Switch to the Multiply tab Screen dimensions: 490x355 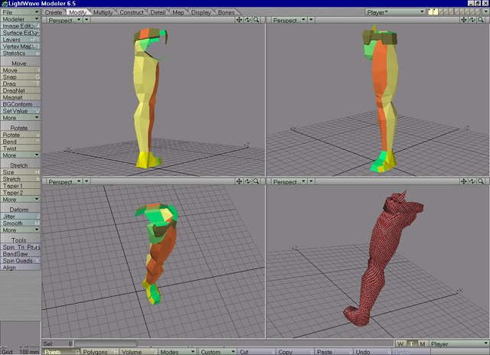103,12
